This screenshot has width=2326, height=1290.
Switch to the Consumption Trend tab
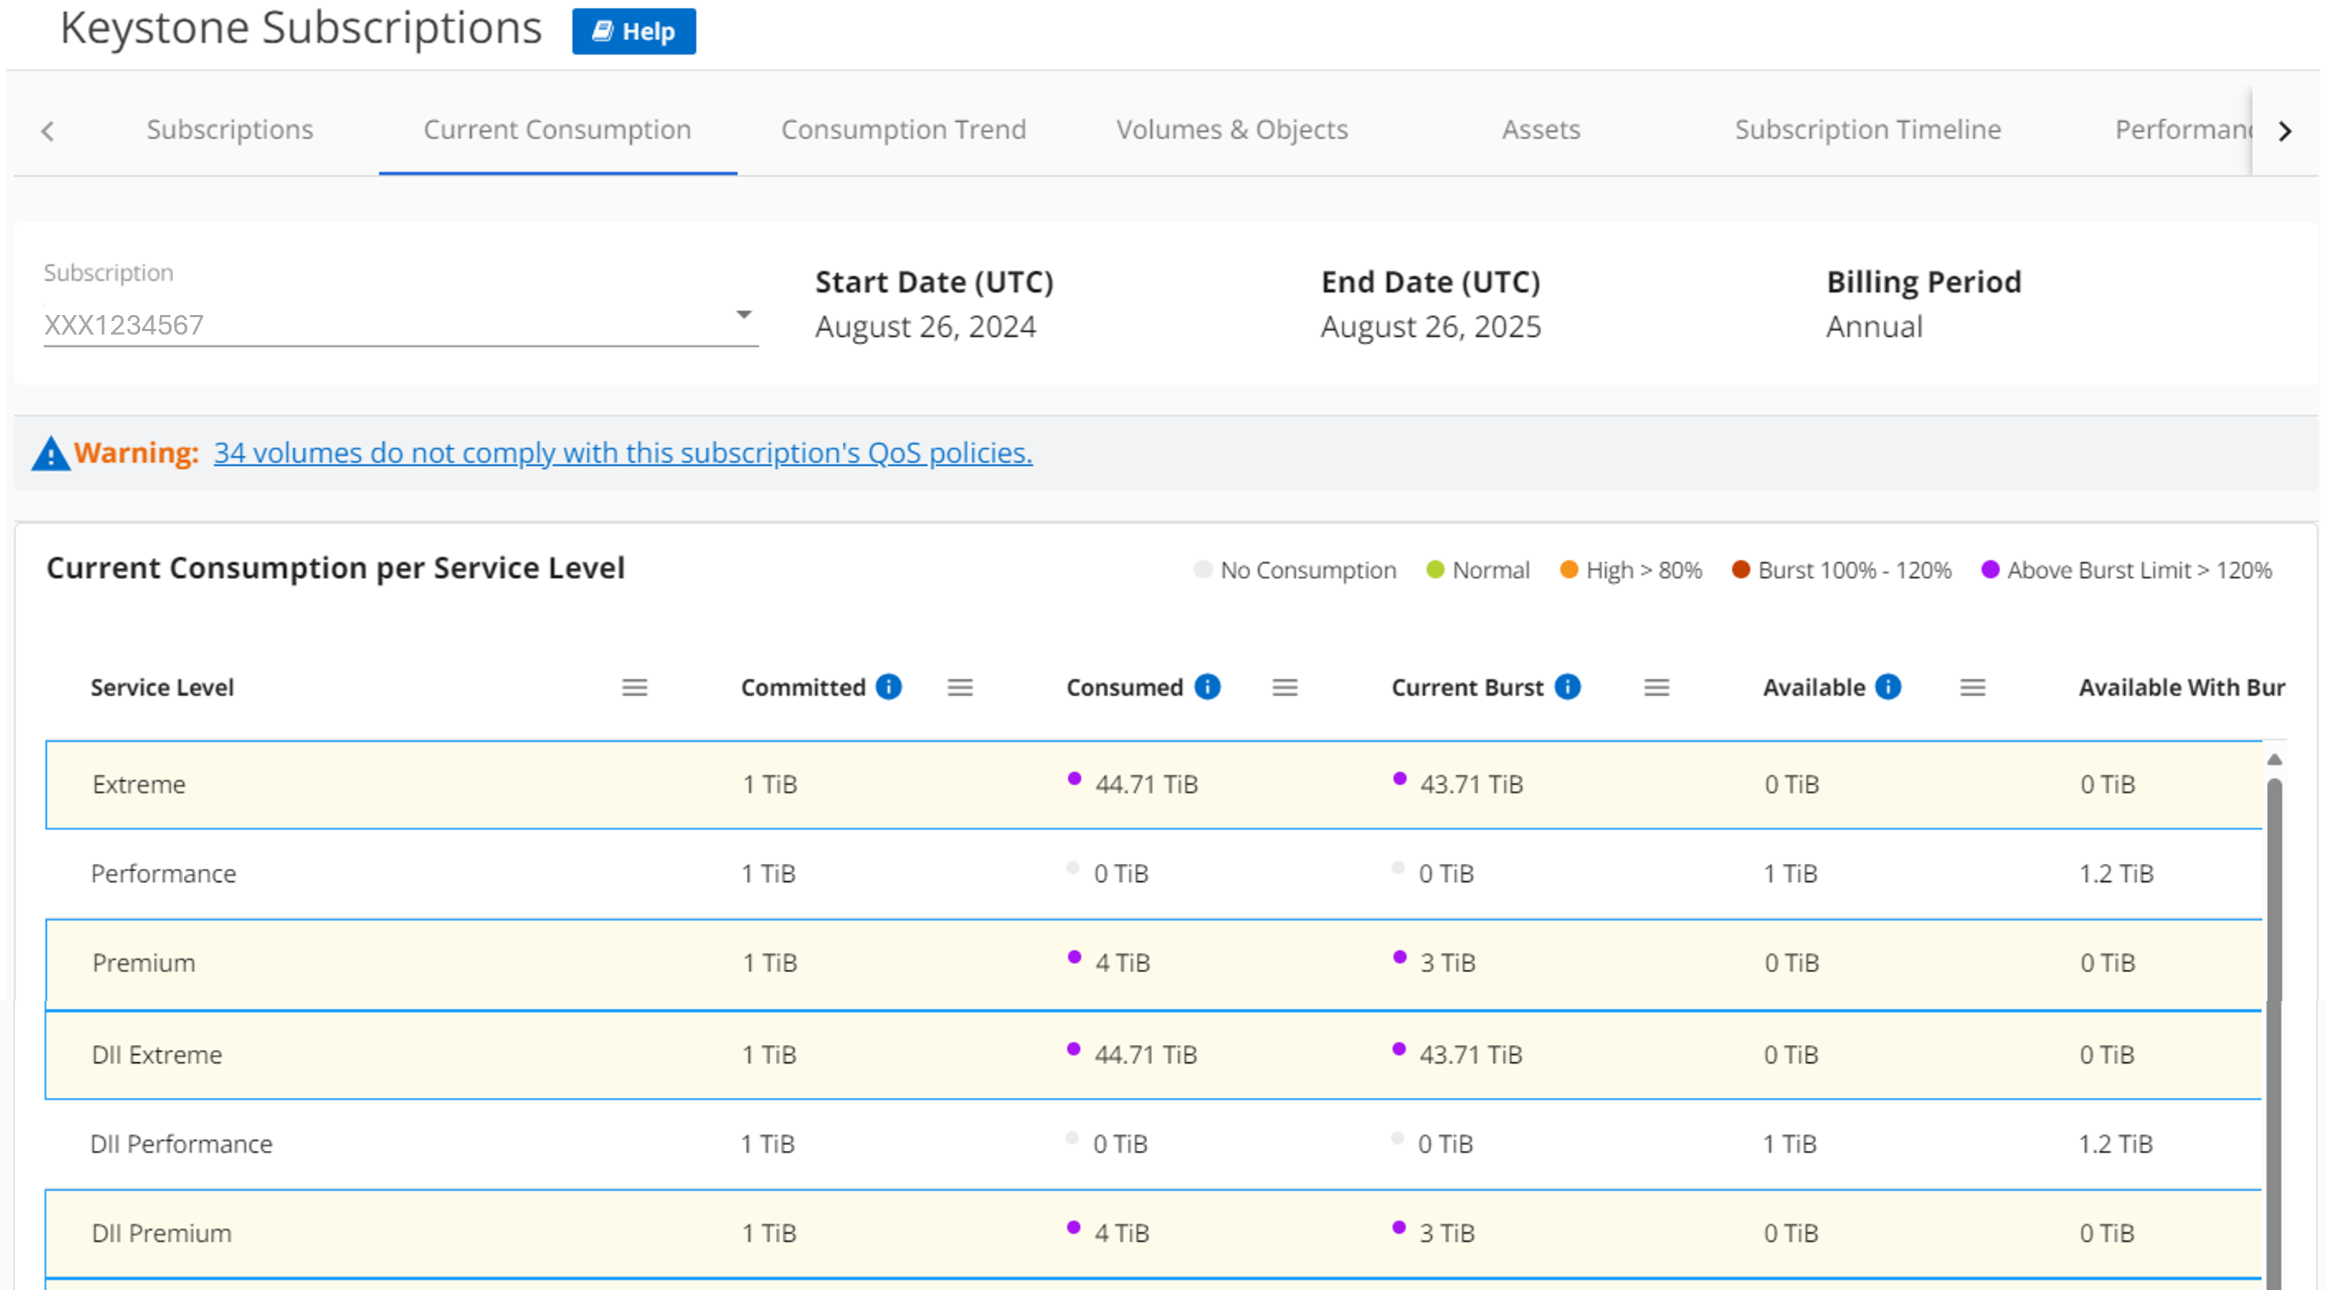tap(905, 127)
